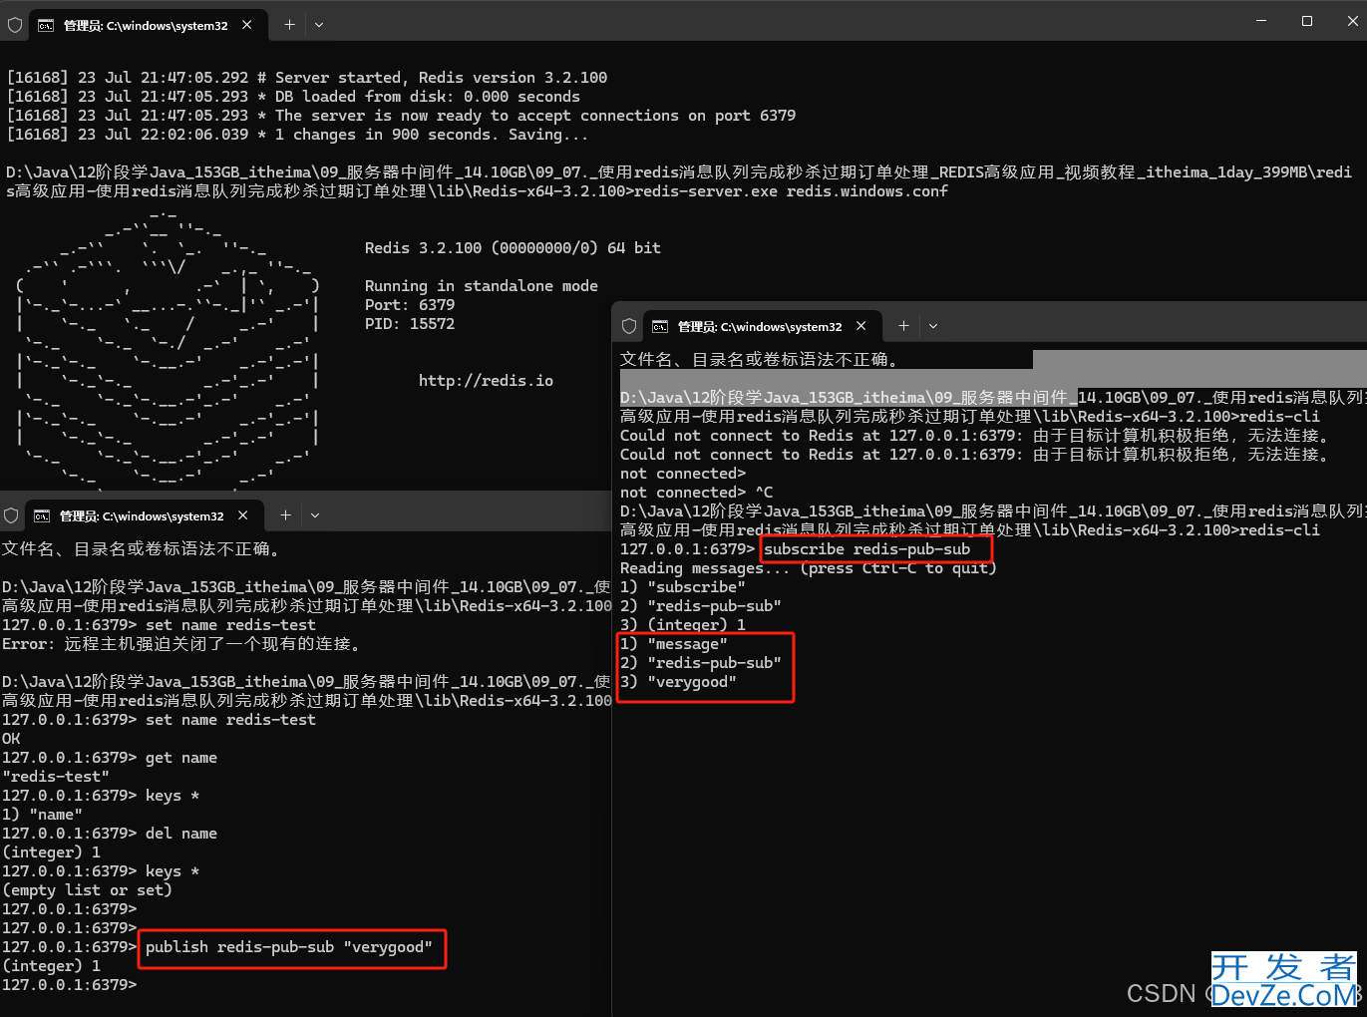The width and height of the screenshot is (1367, 1017).
Task: Click the first 'Could not connect to Redis' line
Action: (x=975, y=435)
